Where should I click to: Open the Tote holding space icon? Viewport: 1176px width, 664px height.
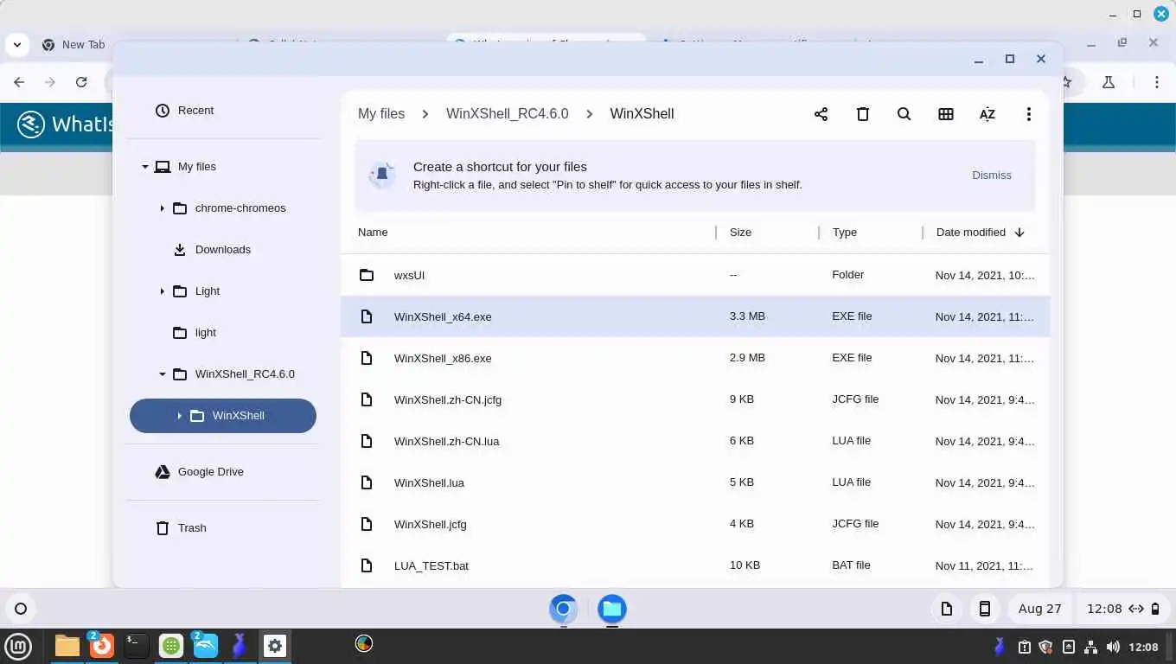click(947, 609)
